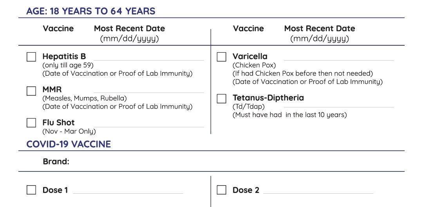Check the Hepatitis B checkbox
423x207 pixels.
tap(31, 57)
